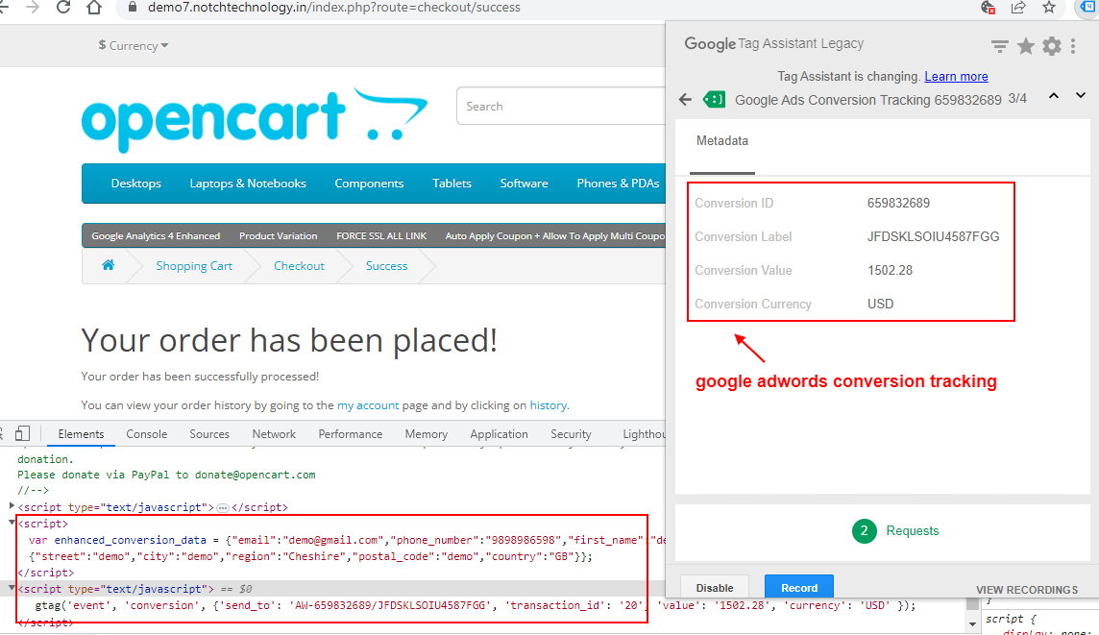Click the cookie blocked icon in address bar
This screenshot has width=1099, height=635.
click(x=989, y=7)
